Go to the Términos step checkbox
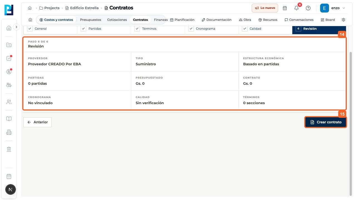This screenshot has height=200, width=356. 137,29
